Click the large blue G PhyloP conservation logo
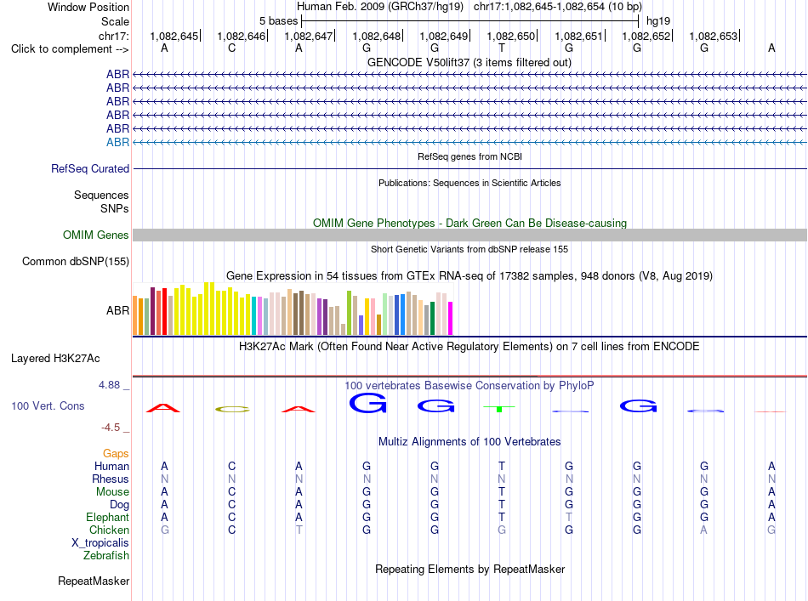This screenshot has height=601, width=808. pyautogui.click(x=367, y=403)
